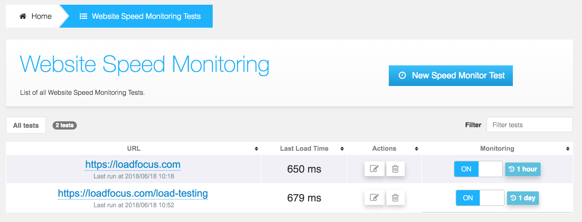Go to Home breadcrumb

pos(35,16)
